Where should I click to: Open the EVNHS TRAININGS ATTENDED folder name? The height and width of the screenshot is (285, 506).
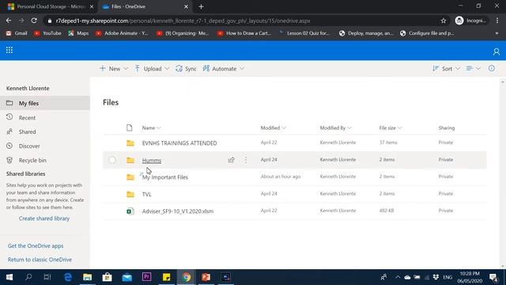click(179, 143)
